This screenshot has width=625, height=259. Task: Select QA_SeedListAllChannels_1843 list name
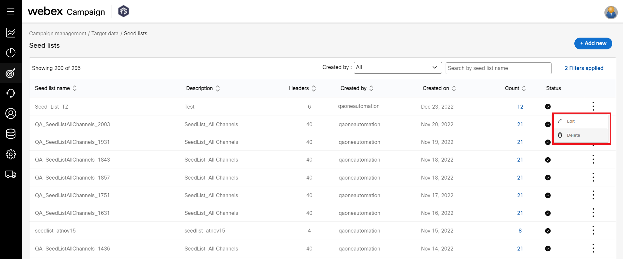[72, 160]
